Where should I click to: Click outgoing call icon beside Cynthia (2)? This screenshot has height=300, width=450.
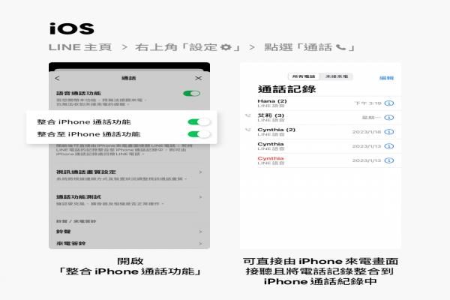(248, 130)
